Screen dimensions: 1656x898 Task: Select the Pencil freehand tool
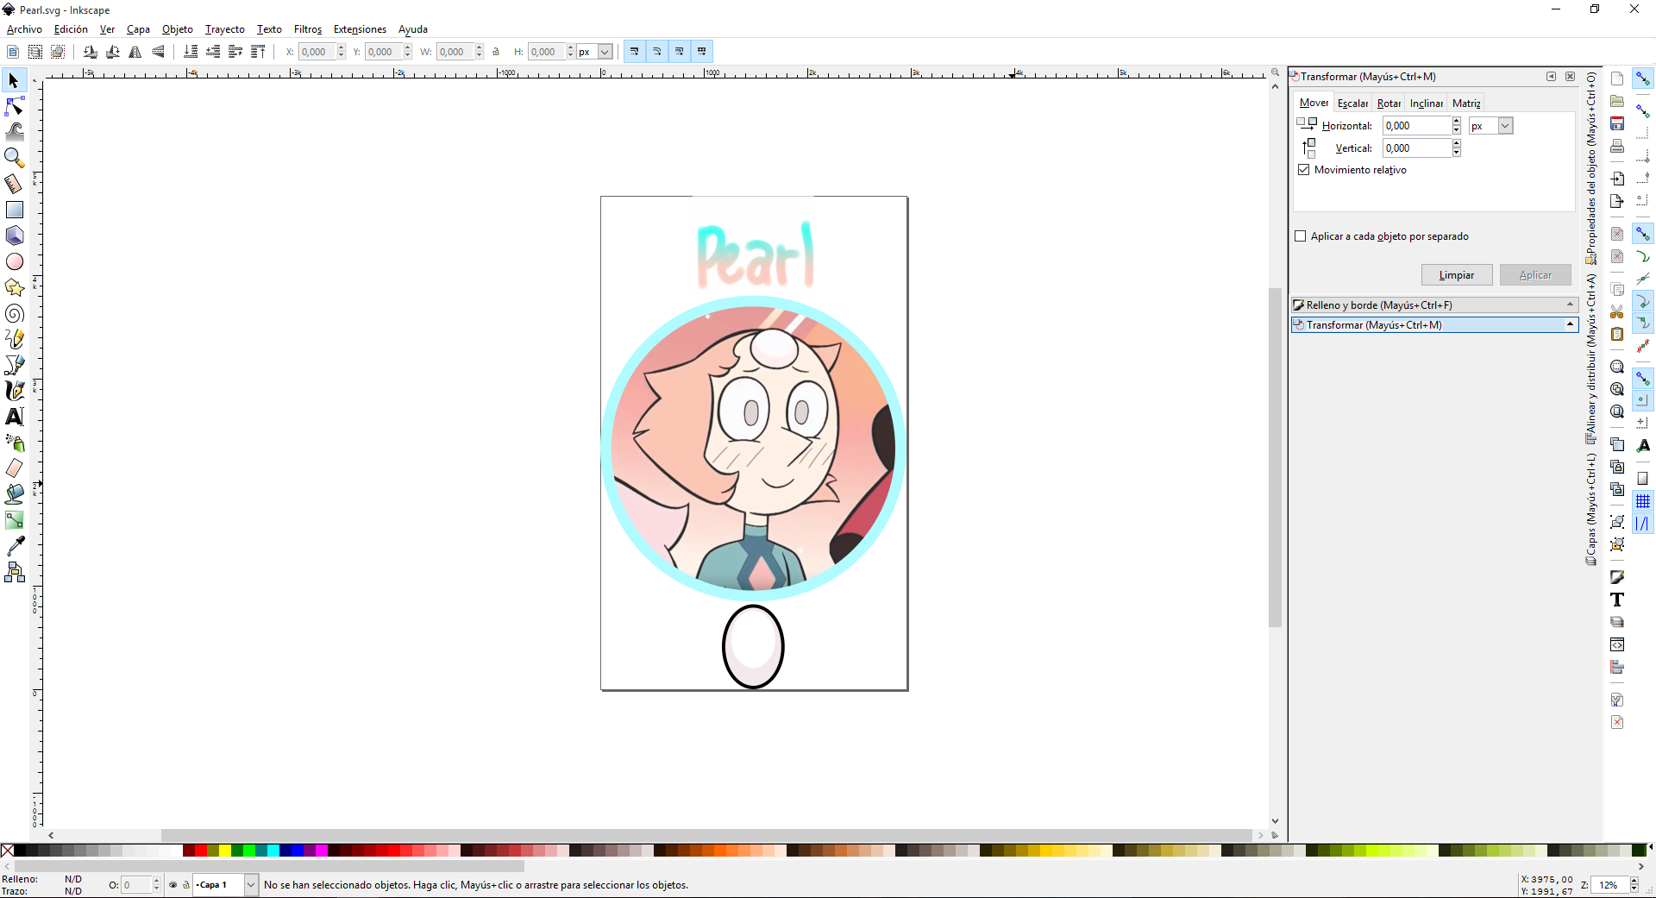(x=14, y=339)
